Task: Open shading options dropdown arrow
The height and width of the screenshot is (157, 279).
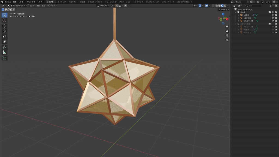Action: 228,6
